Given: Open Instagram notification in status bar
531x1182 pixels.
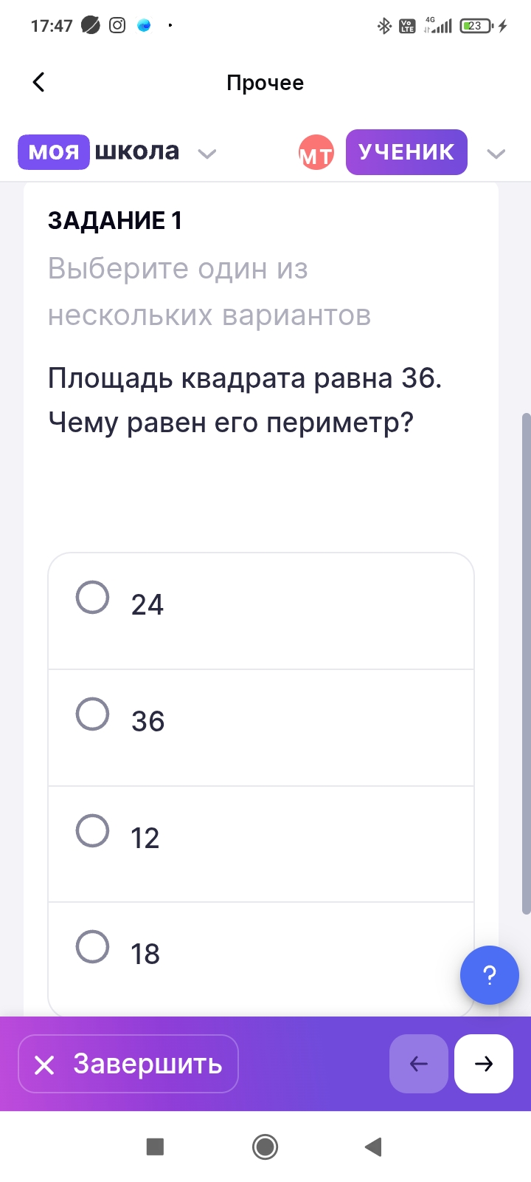Looking at the screenshot, I should [x=117, y=26].
